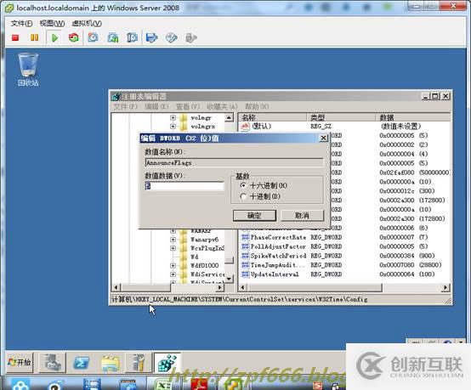Viewport: 471px width, 390px height.
Task: Click TimeJumpAudit value icon
Action: point(245,265)
